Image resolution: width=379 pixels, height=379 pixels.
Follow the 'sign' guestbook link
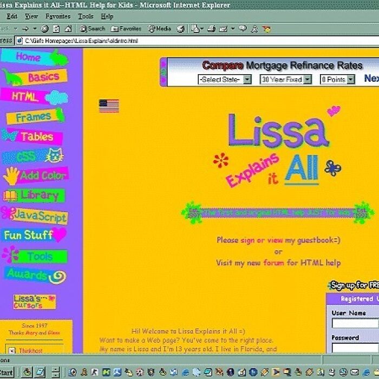pyautogui.click(x=247, y=240)
